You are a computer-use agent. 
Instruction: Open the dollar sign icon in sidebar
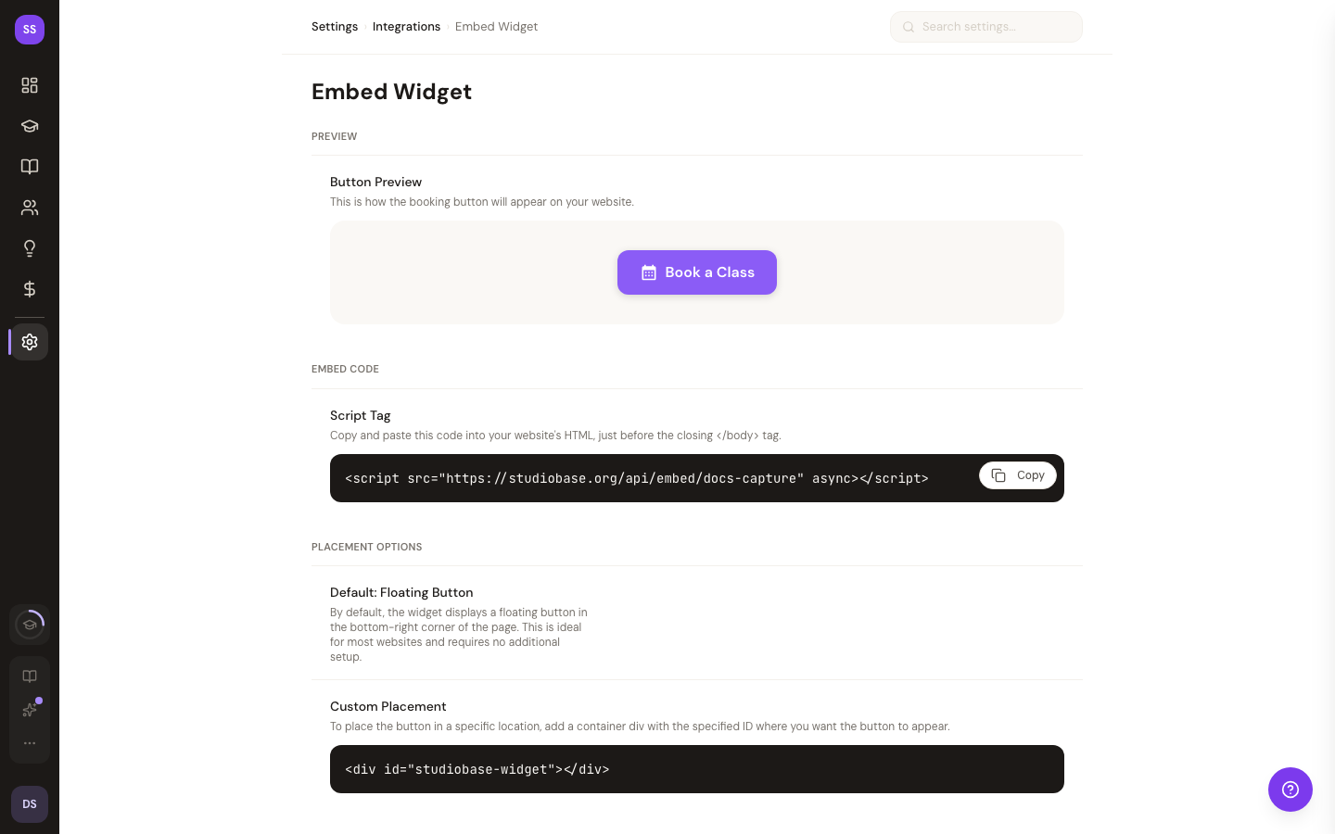click(30, 289)
